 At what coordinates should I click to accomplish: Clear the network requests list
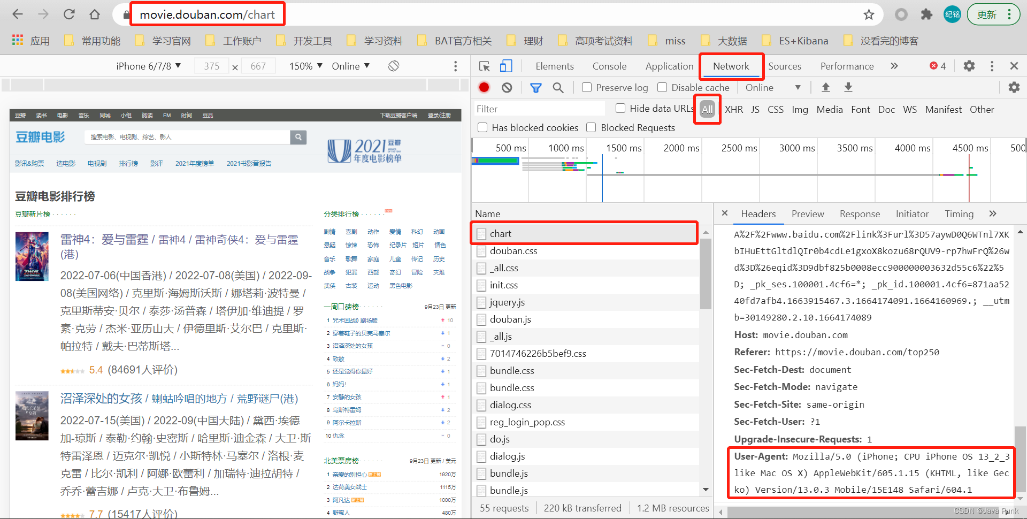coord(506,87)
